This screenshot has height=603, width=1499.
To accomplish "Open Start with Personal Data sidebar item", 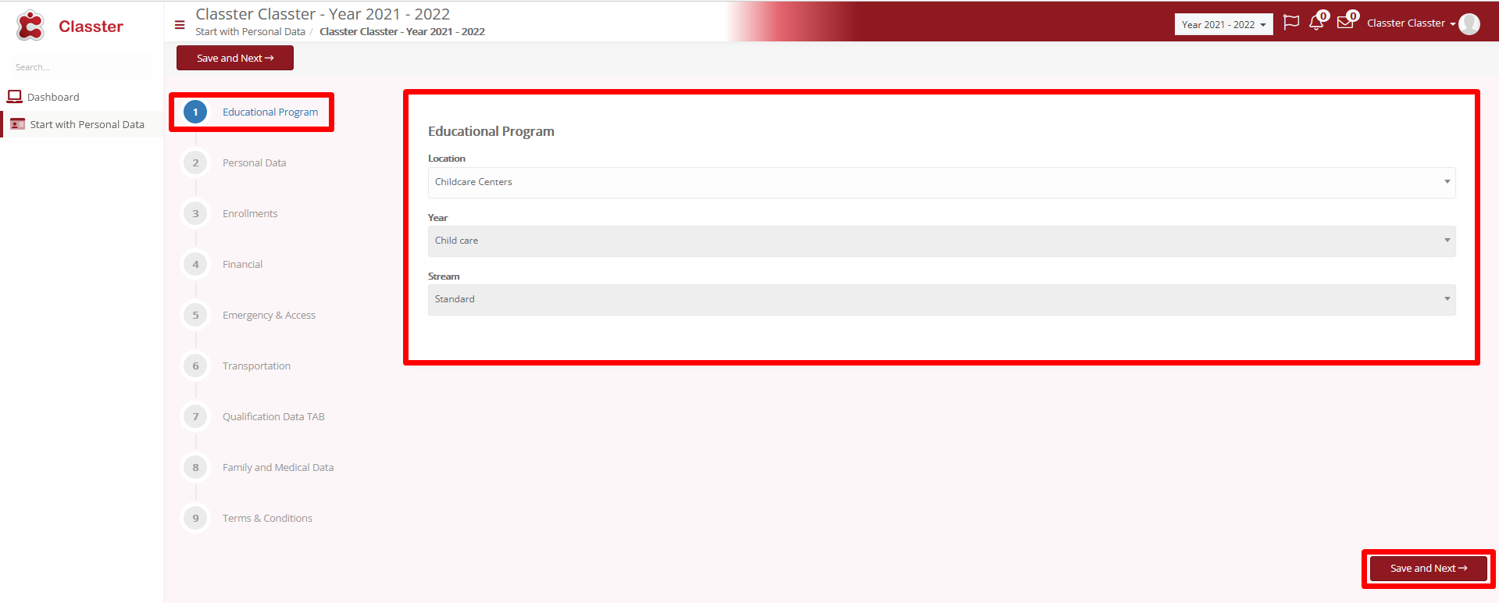I will pos(81,124).
